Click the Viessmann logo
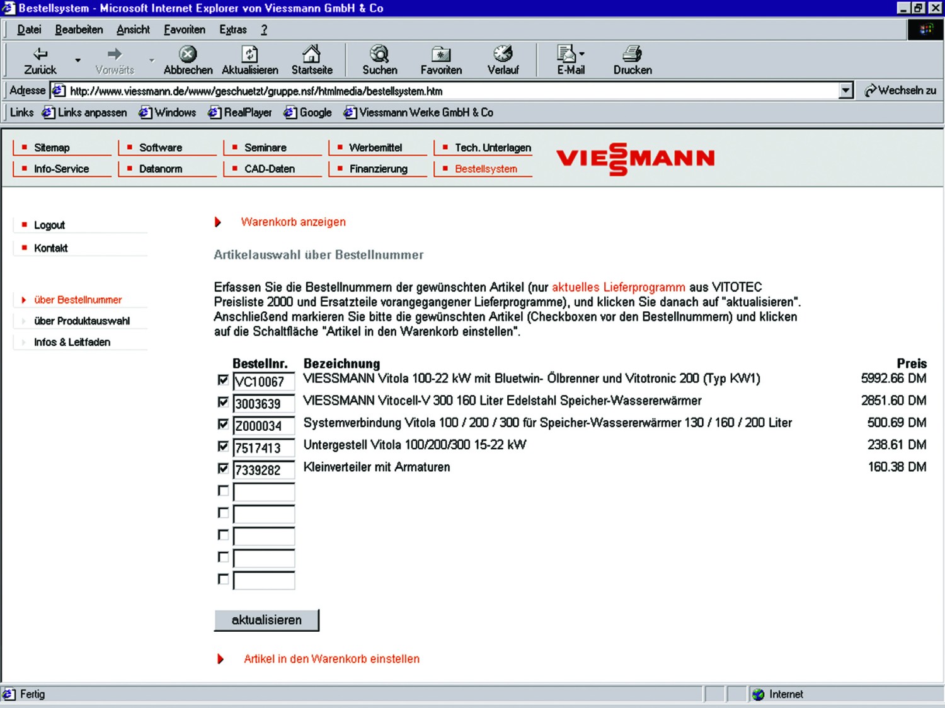The width and height of the screenshot is (945, 708). [x=636, y=159]
